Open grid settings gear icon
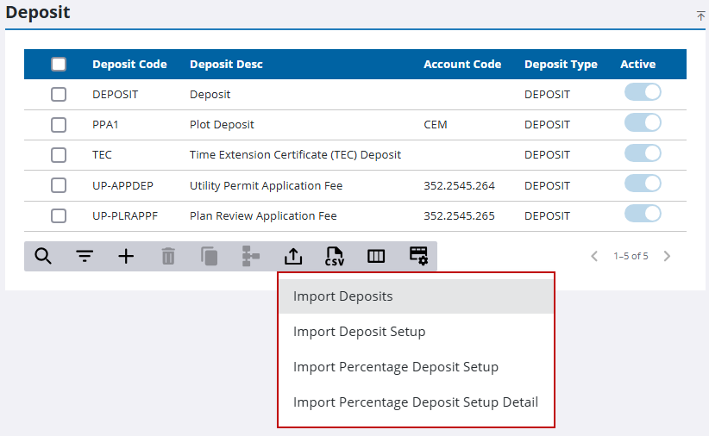Image resolution: width=709 pixels, height=436 pixels. pos(418,256)
